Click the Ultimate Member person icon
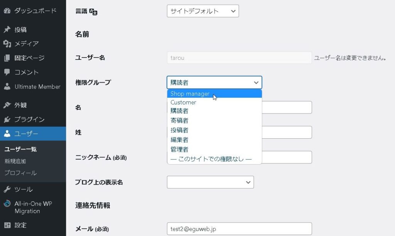This screenshot has width=395, height=236. click(7, 87)
